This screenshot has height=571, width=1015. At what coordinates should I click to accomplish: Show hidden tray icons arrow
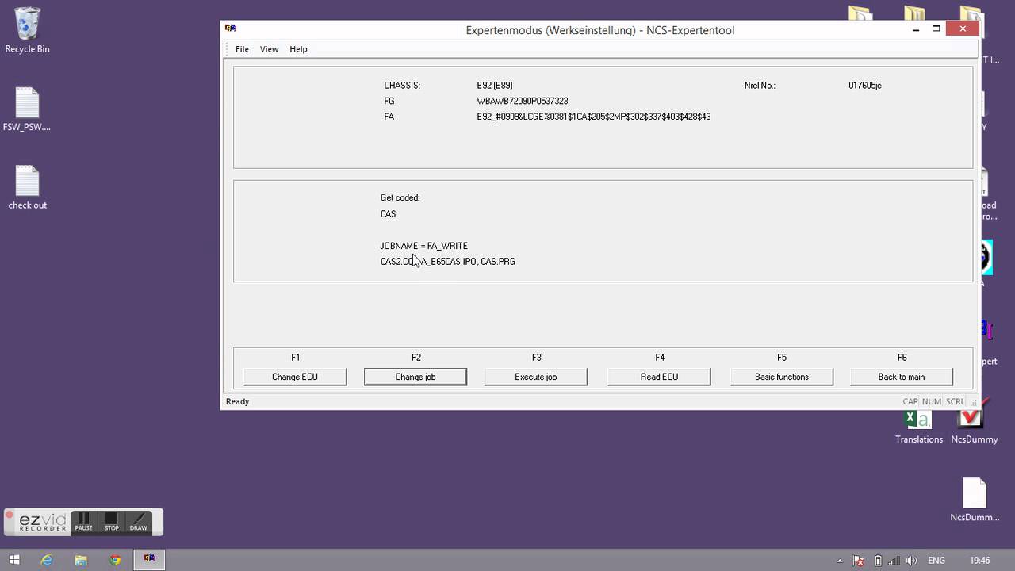click(x=841, y=561)
